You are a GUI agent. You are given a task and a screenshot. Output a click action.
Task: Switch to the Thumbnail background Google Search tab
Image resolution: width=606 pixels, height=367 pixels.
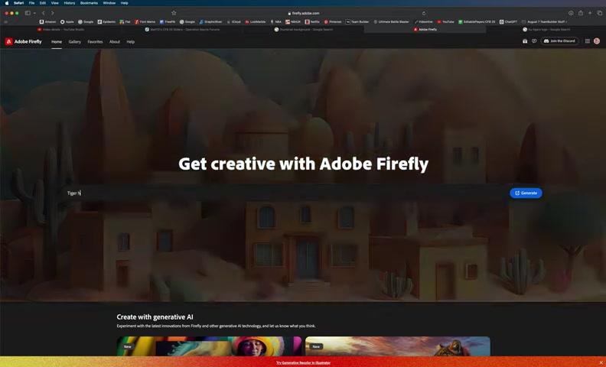tap(304, 29)
